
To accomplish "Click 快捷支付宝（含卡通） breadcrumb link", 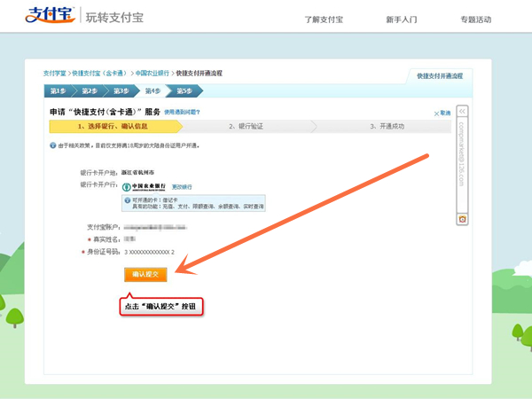I will coord(99,73).
